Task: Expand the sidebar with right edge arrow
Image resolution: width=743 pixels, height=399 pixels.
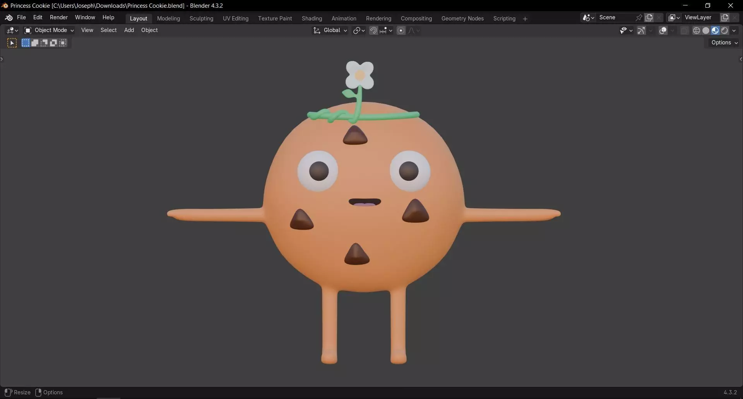Action: pos(741,59)
